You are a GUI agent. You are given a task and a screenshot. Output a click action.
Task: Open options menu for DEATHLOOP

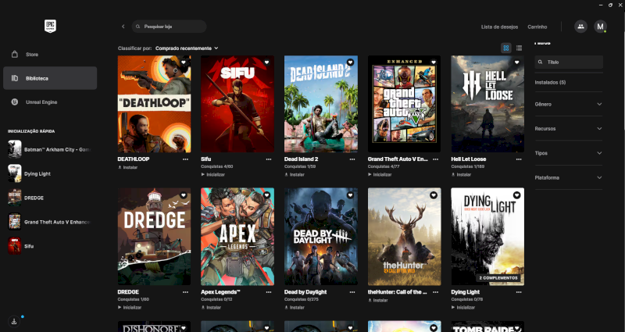coord(185,159)
